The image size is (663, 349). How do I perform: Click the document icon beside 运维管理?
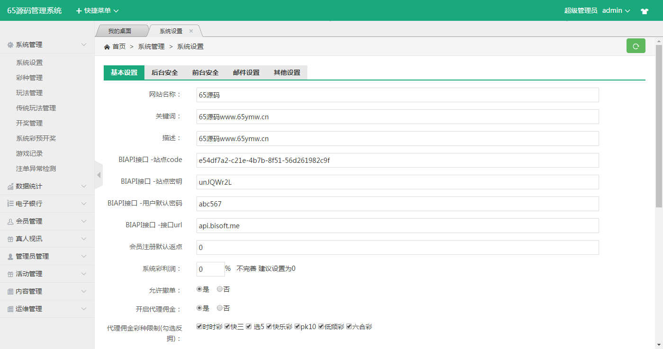10,309
